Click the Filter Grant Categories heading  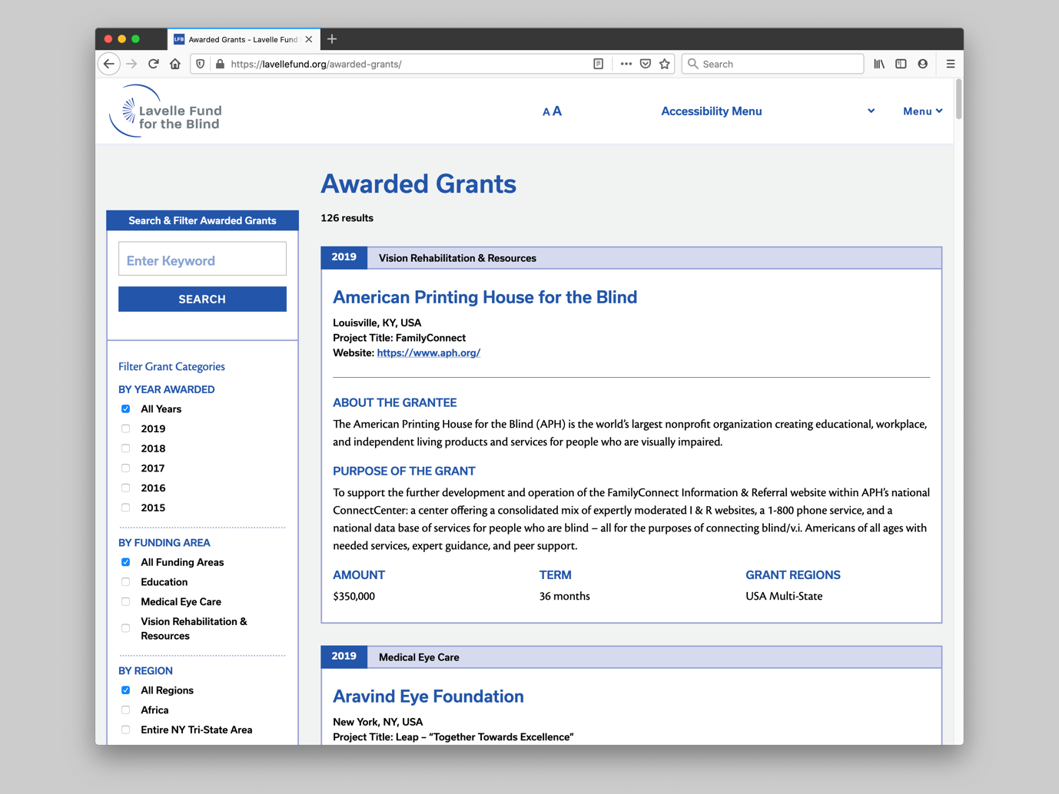point(171,367)
